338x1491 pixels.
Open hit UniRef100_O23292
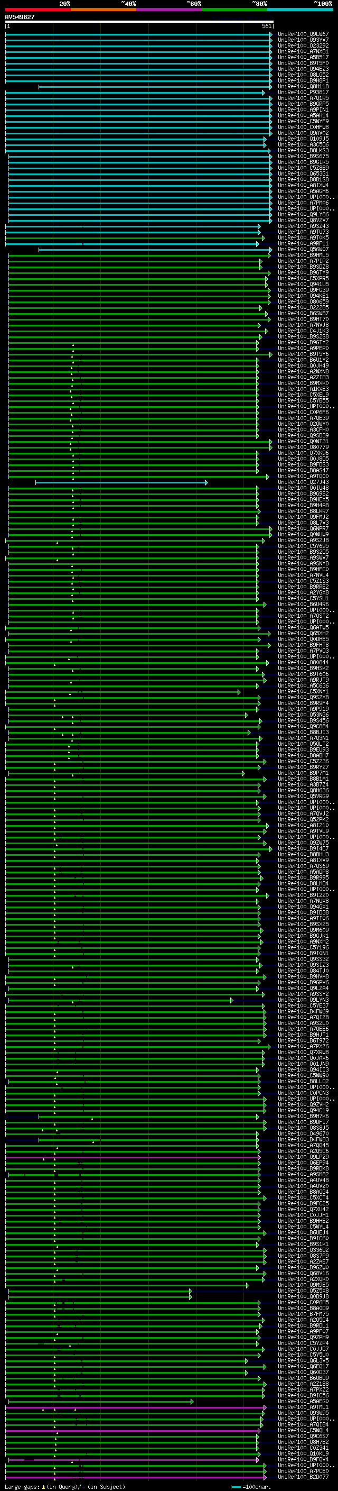point(303,45)
